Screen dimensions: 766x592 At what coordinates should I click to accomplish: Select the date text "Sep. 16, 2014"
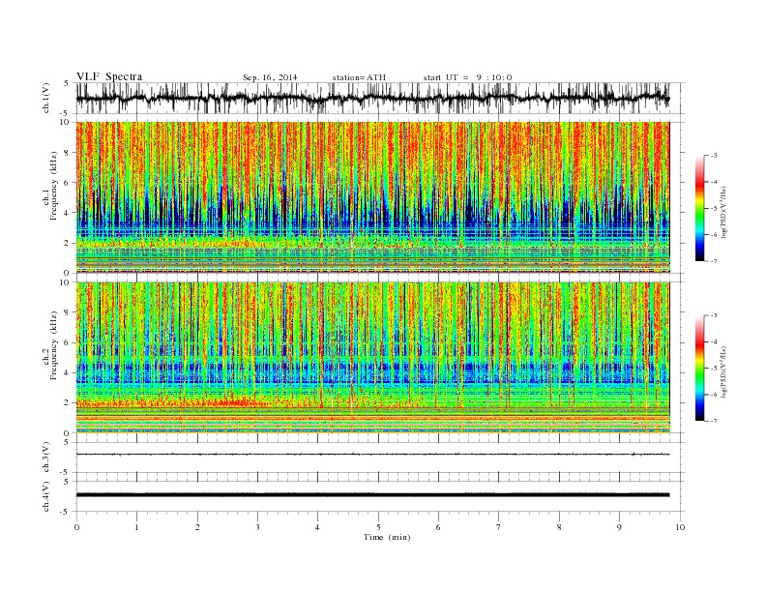pos(270,77)
